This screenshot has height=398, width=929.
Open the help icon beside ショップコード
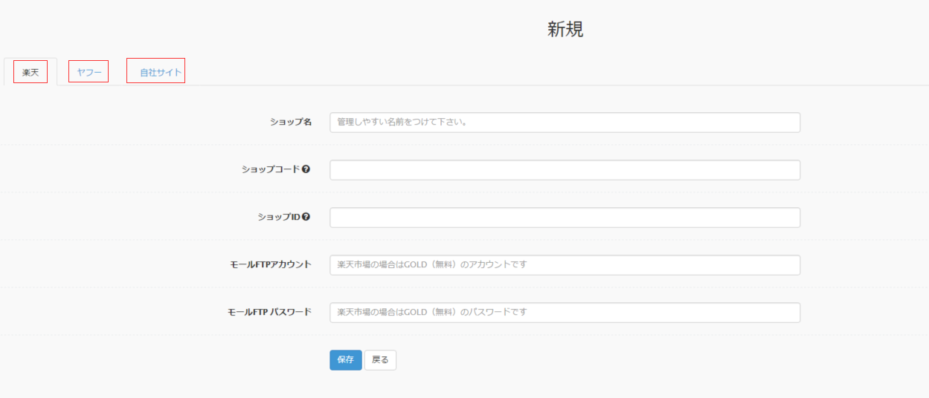306,169
